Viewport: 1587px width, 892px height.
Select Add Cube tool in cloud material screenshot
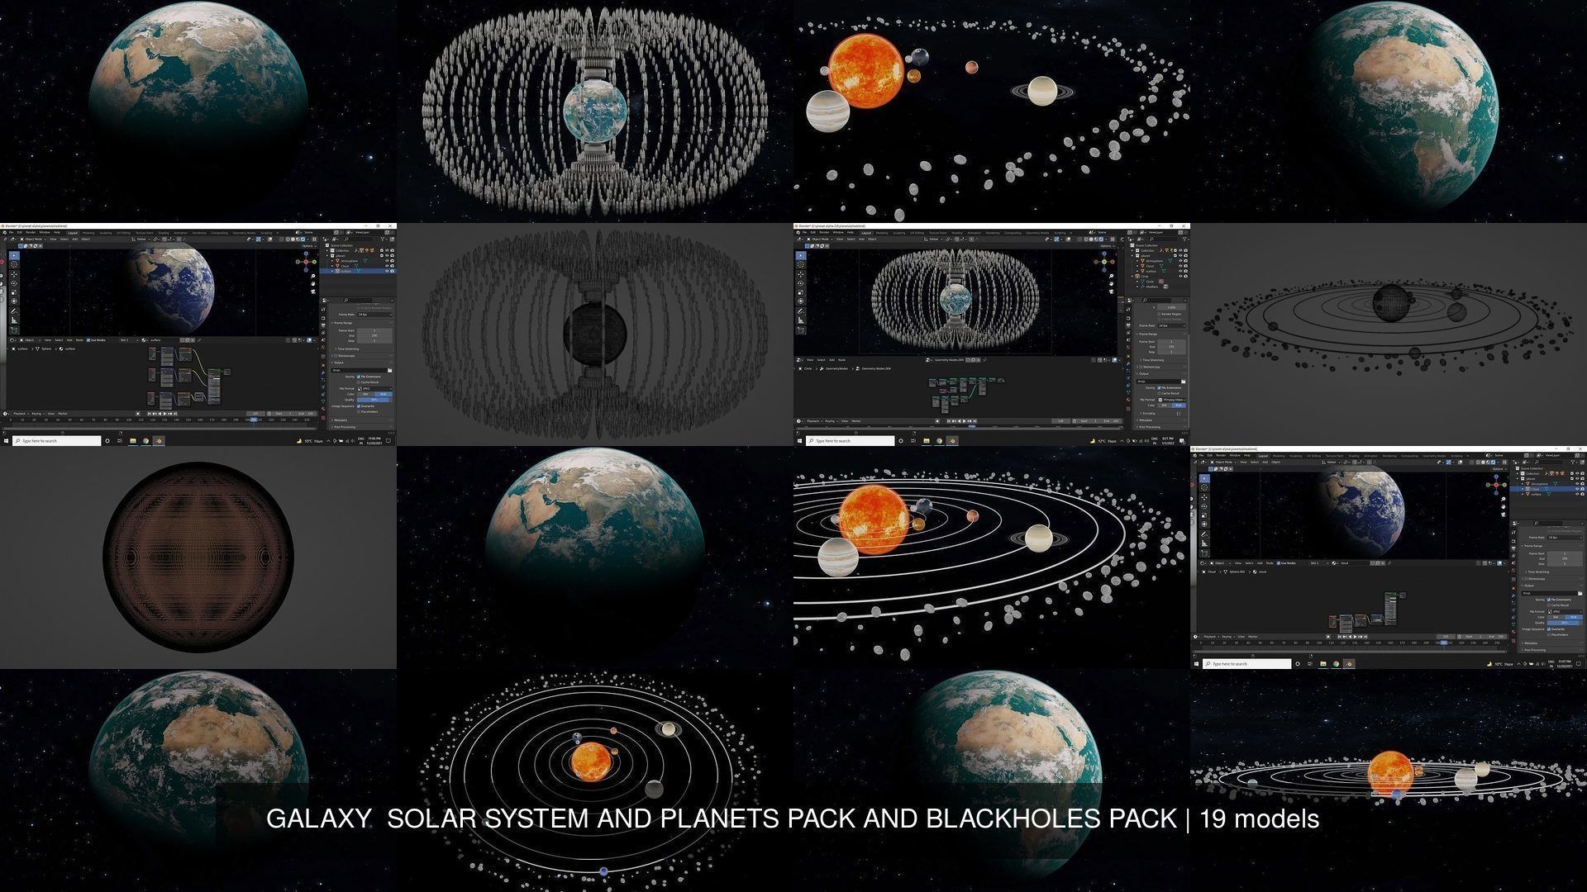[1204, 553]
